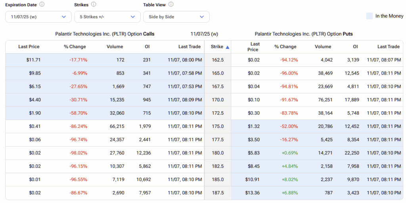Click the puts Volume column header
Screen dimensions: 406x203
click(323, 47)
